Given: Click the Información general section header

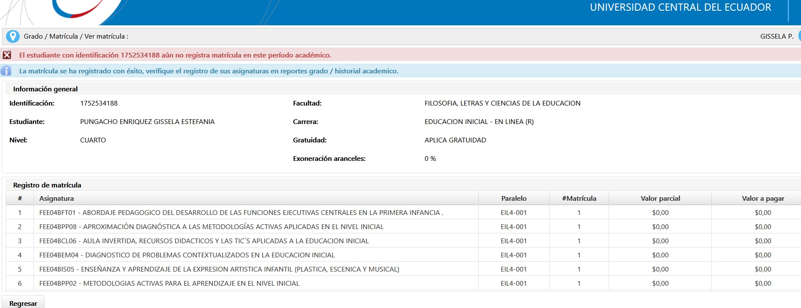Looking at the screenshot, I should pos(45,89).
